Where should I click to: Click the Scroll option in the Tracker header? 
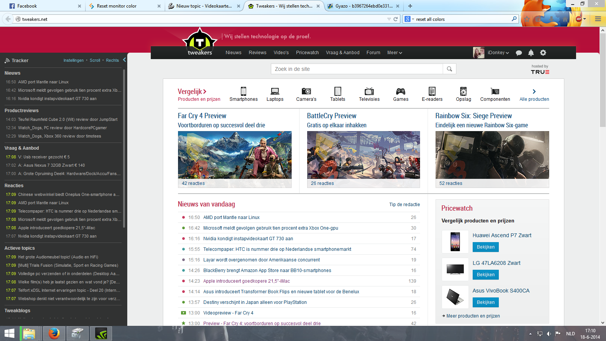(x=95, y=60)
